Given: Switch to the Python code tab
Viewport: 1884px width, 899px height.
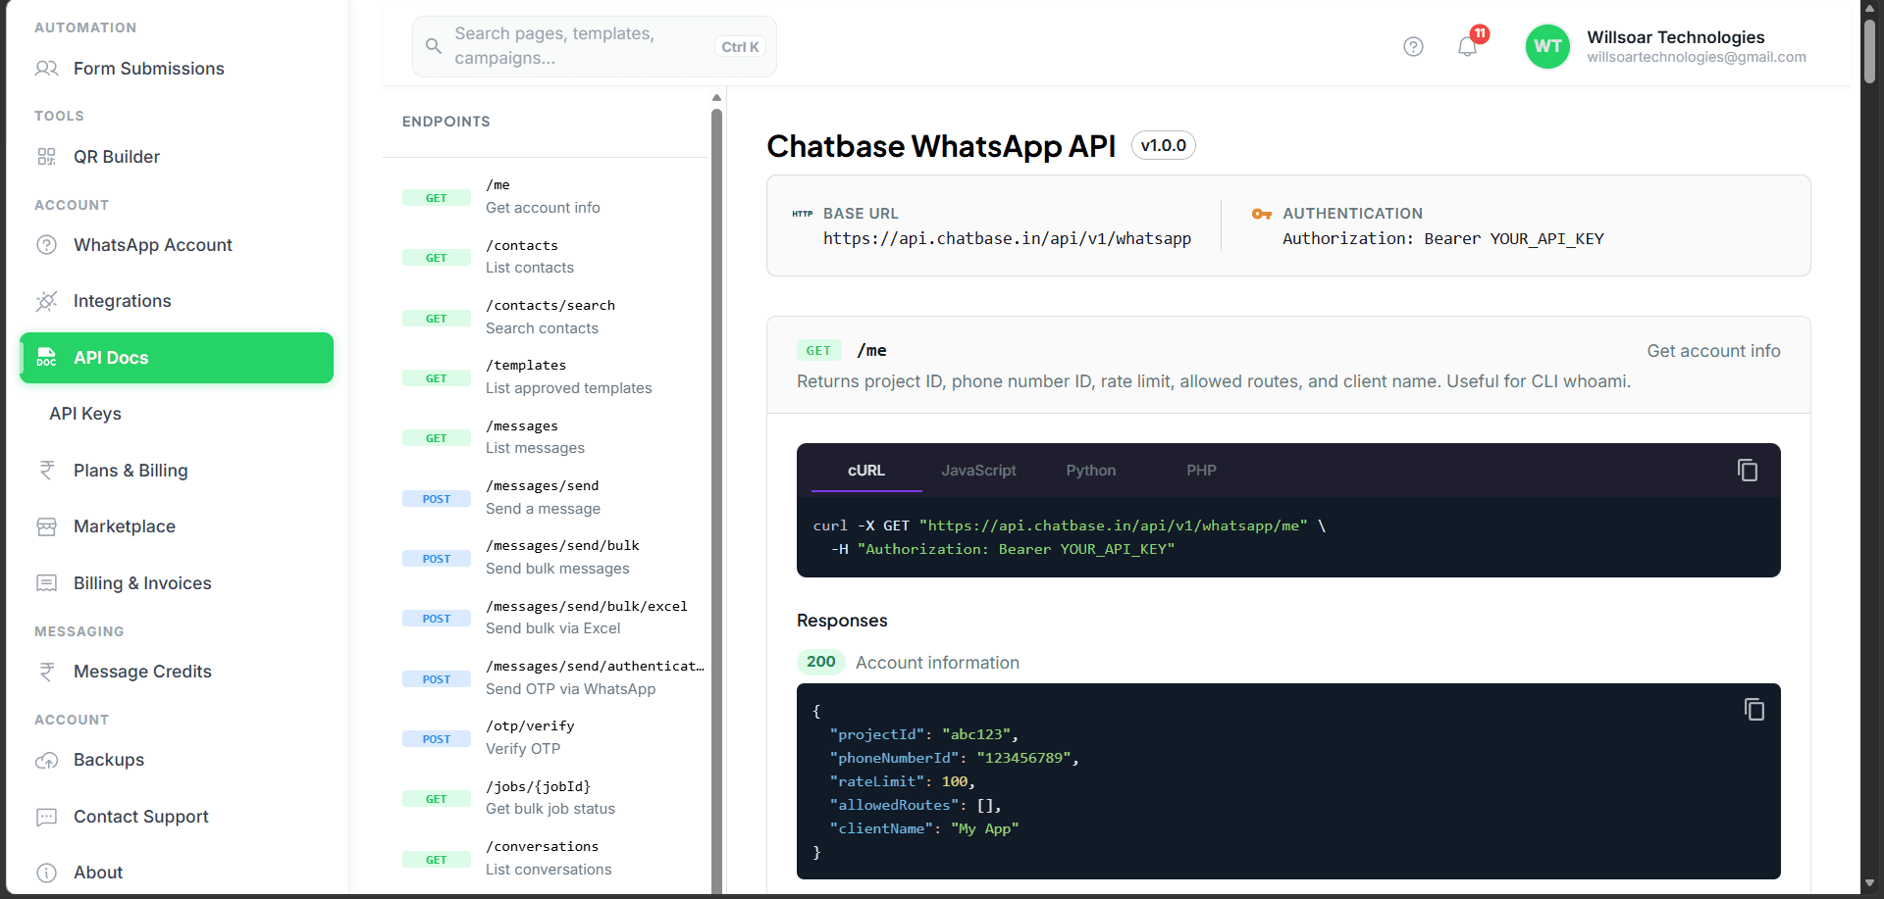Looking at the screenshot, I should tap(1091, 471).
